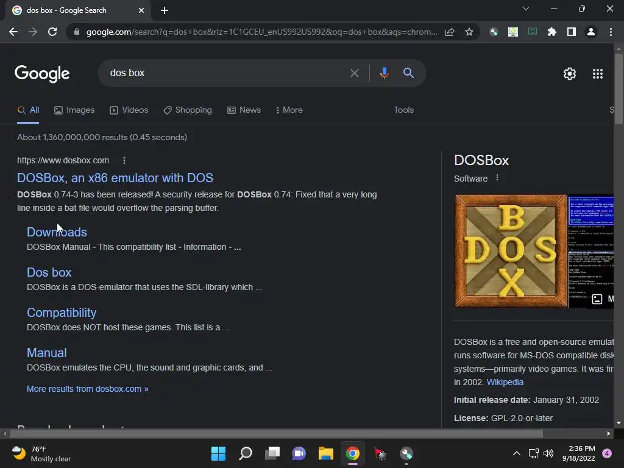Screen dimensions: 624x468
Task: Clear the search query with X
Action: (354, 73)
